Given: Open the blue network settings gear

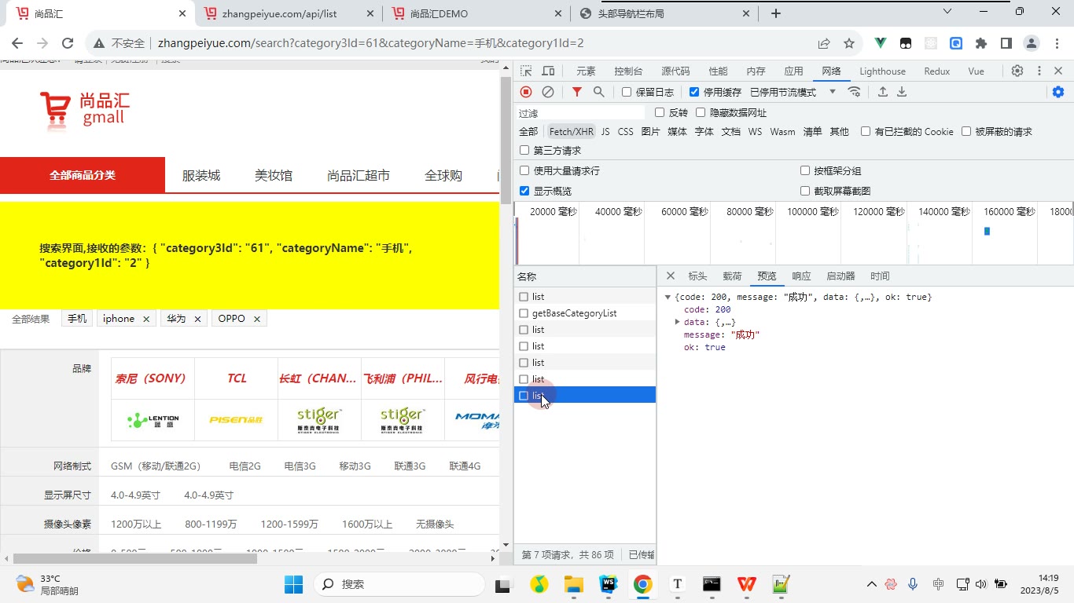Looking at the screenshot, I should click(x=1058, y=92).
